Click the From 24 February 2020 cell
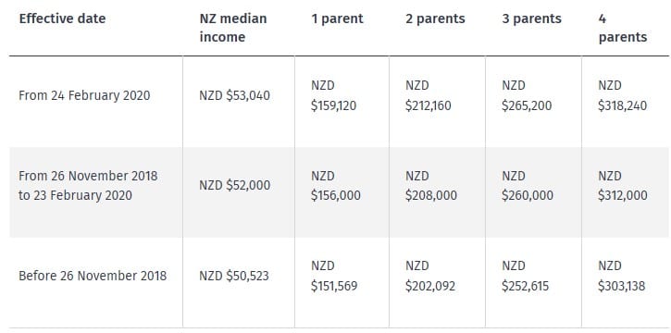Image resolution: width=671 pixels, height=333 pixels. pyautogui.click(x=84, y=95)
